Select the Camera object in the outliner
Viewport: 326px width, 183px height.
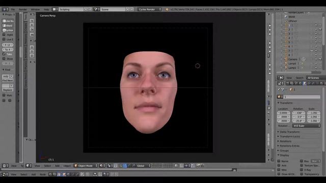tap(293, 59)
